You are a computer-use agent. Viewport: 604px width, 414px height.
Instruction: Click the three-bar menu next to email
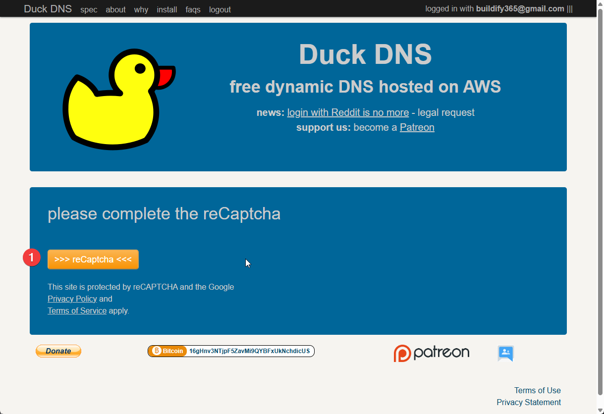[x=570, y=9]
